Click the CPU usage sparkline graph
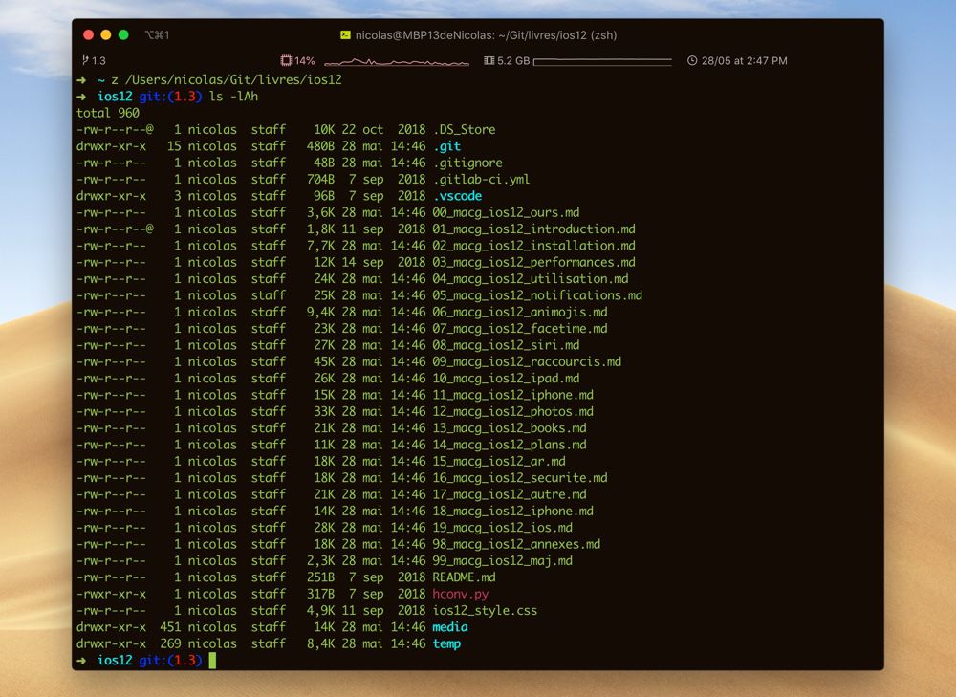The height and width of the screenshot is (697, 956). [x=397, y=61]
